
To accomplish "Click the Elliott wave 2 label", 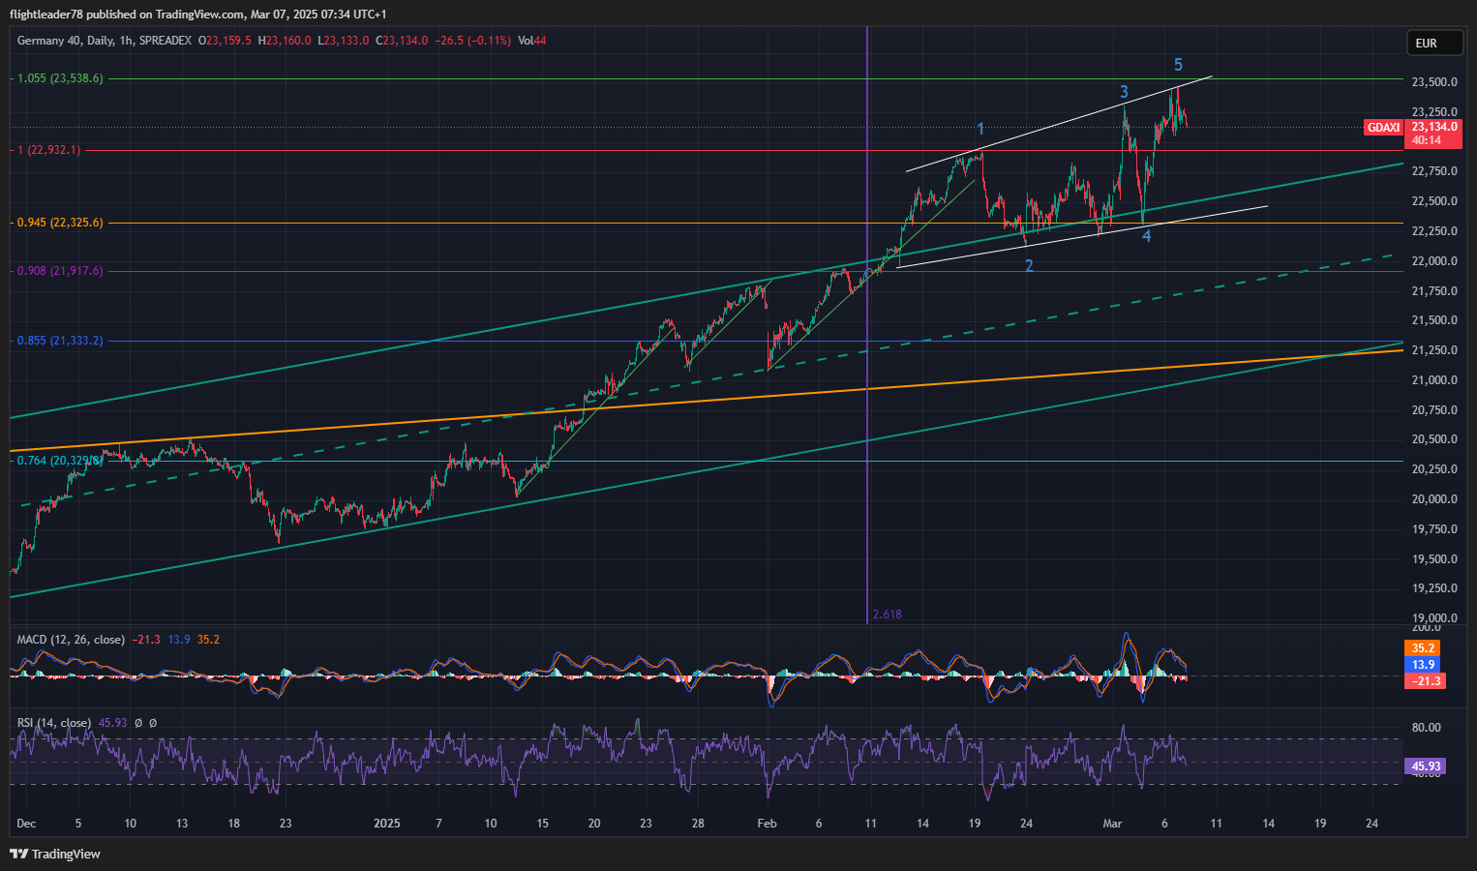I will [1029, 265].
